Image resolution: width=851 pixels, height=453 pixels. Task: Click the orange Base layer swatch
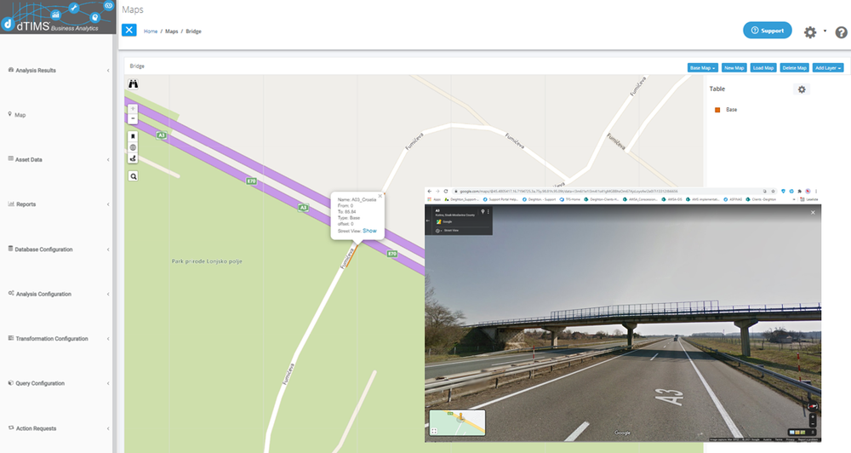coord(717,110)
